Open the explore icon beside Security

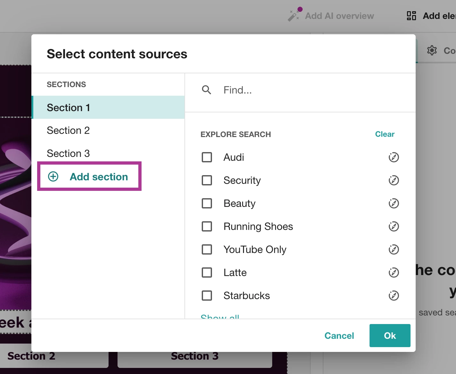click(394, 180)
